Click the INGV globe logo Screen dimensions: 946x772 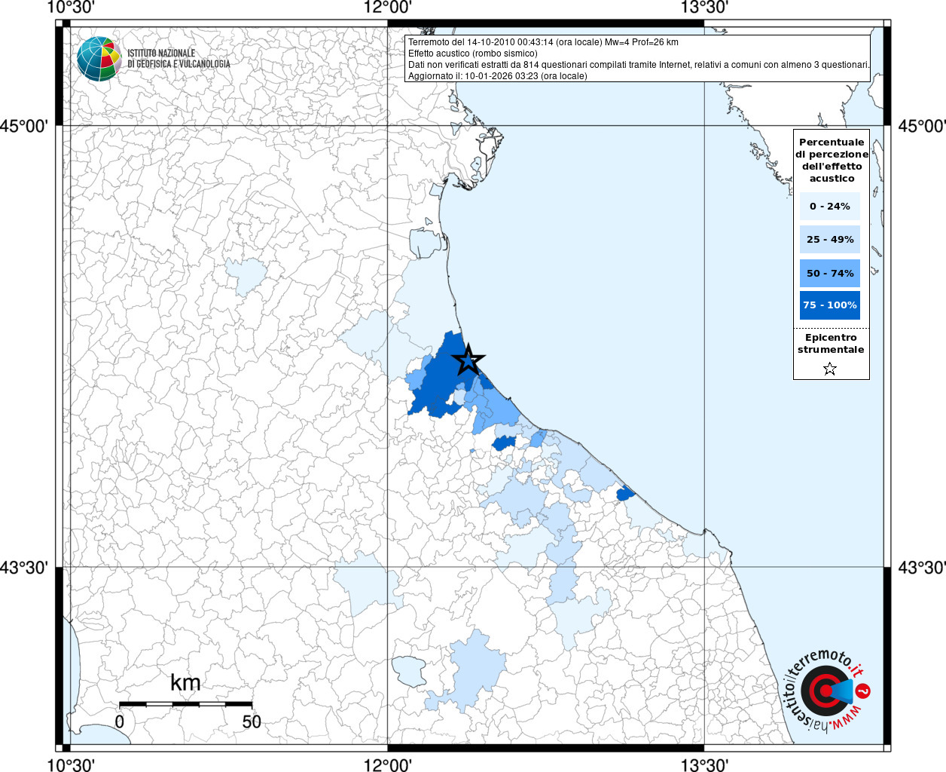pyautogui.click(x=99, y=59)
